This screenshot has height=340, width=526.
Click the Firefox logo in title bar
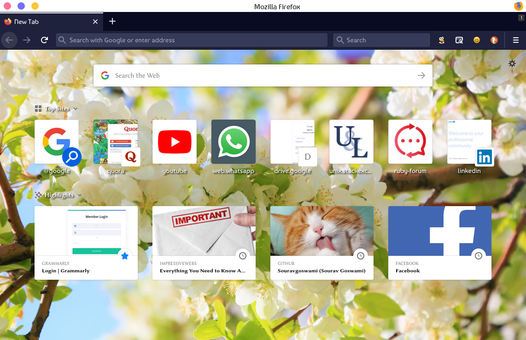519,6
